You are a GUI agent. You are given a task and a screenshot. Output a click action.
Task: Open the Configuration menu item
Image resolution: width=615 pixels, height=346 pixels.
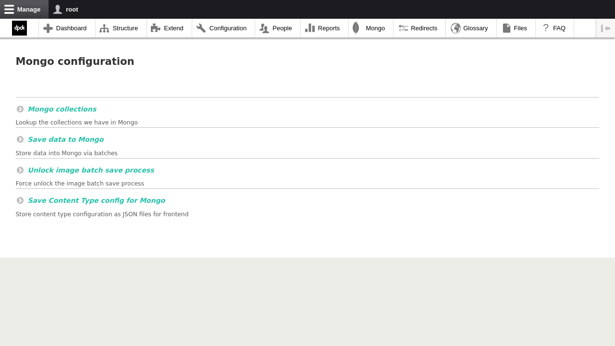(223, 28)
